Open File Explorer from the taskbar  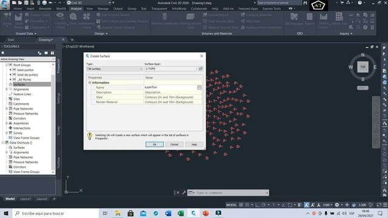[x=118, y=213]
